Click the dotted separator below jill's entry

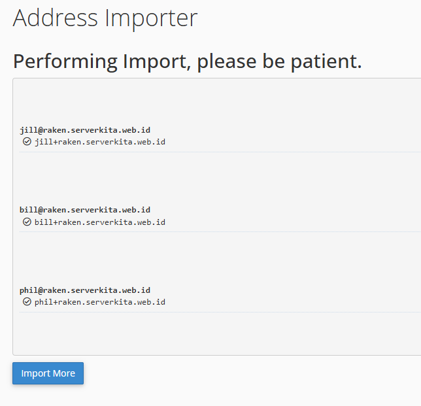(220, 152)
